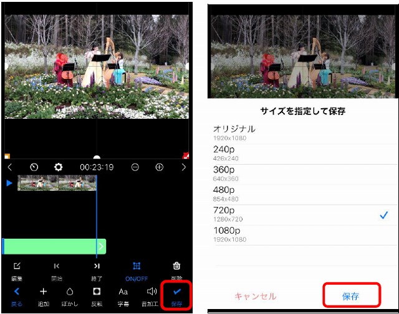This screenshot has width=399, height=314.
Task: Zoom out timeline with minus icon
Action: 135,167
